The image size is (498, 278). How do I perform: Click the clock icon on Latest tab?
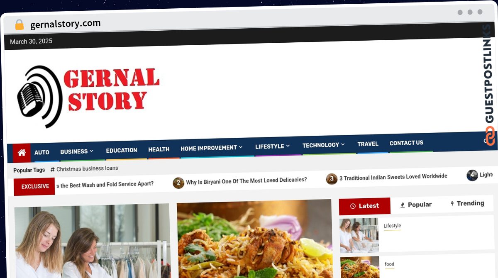[353, 206]
